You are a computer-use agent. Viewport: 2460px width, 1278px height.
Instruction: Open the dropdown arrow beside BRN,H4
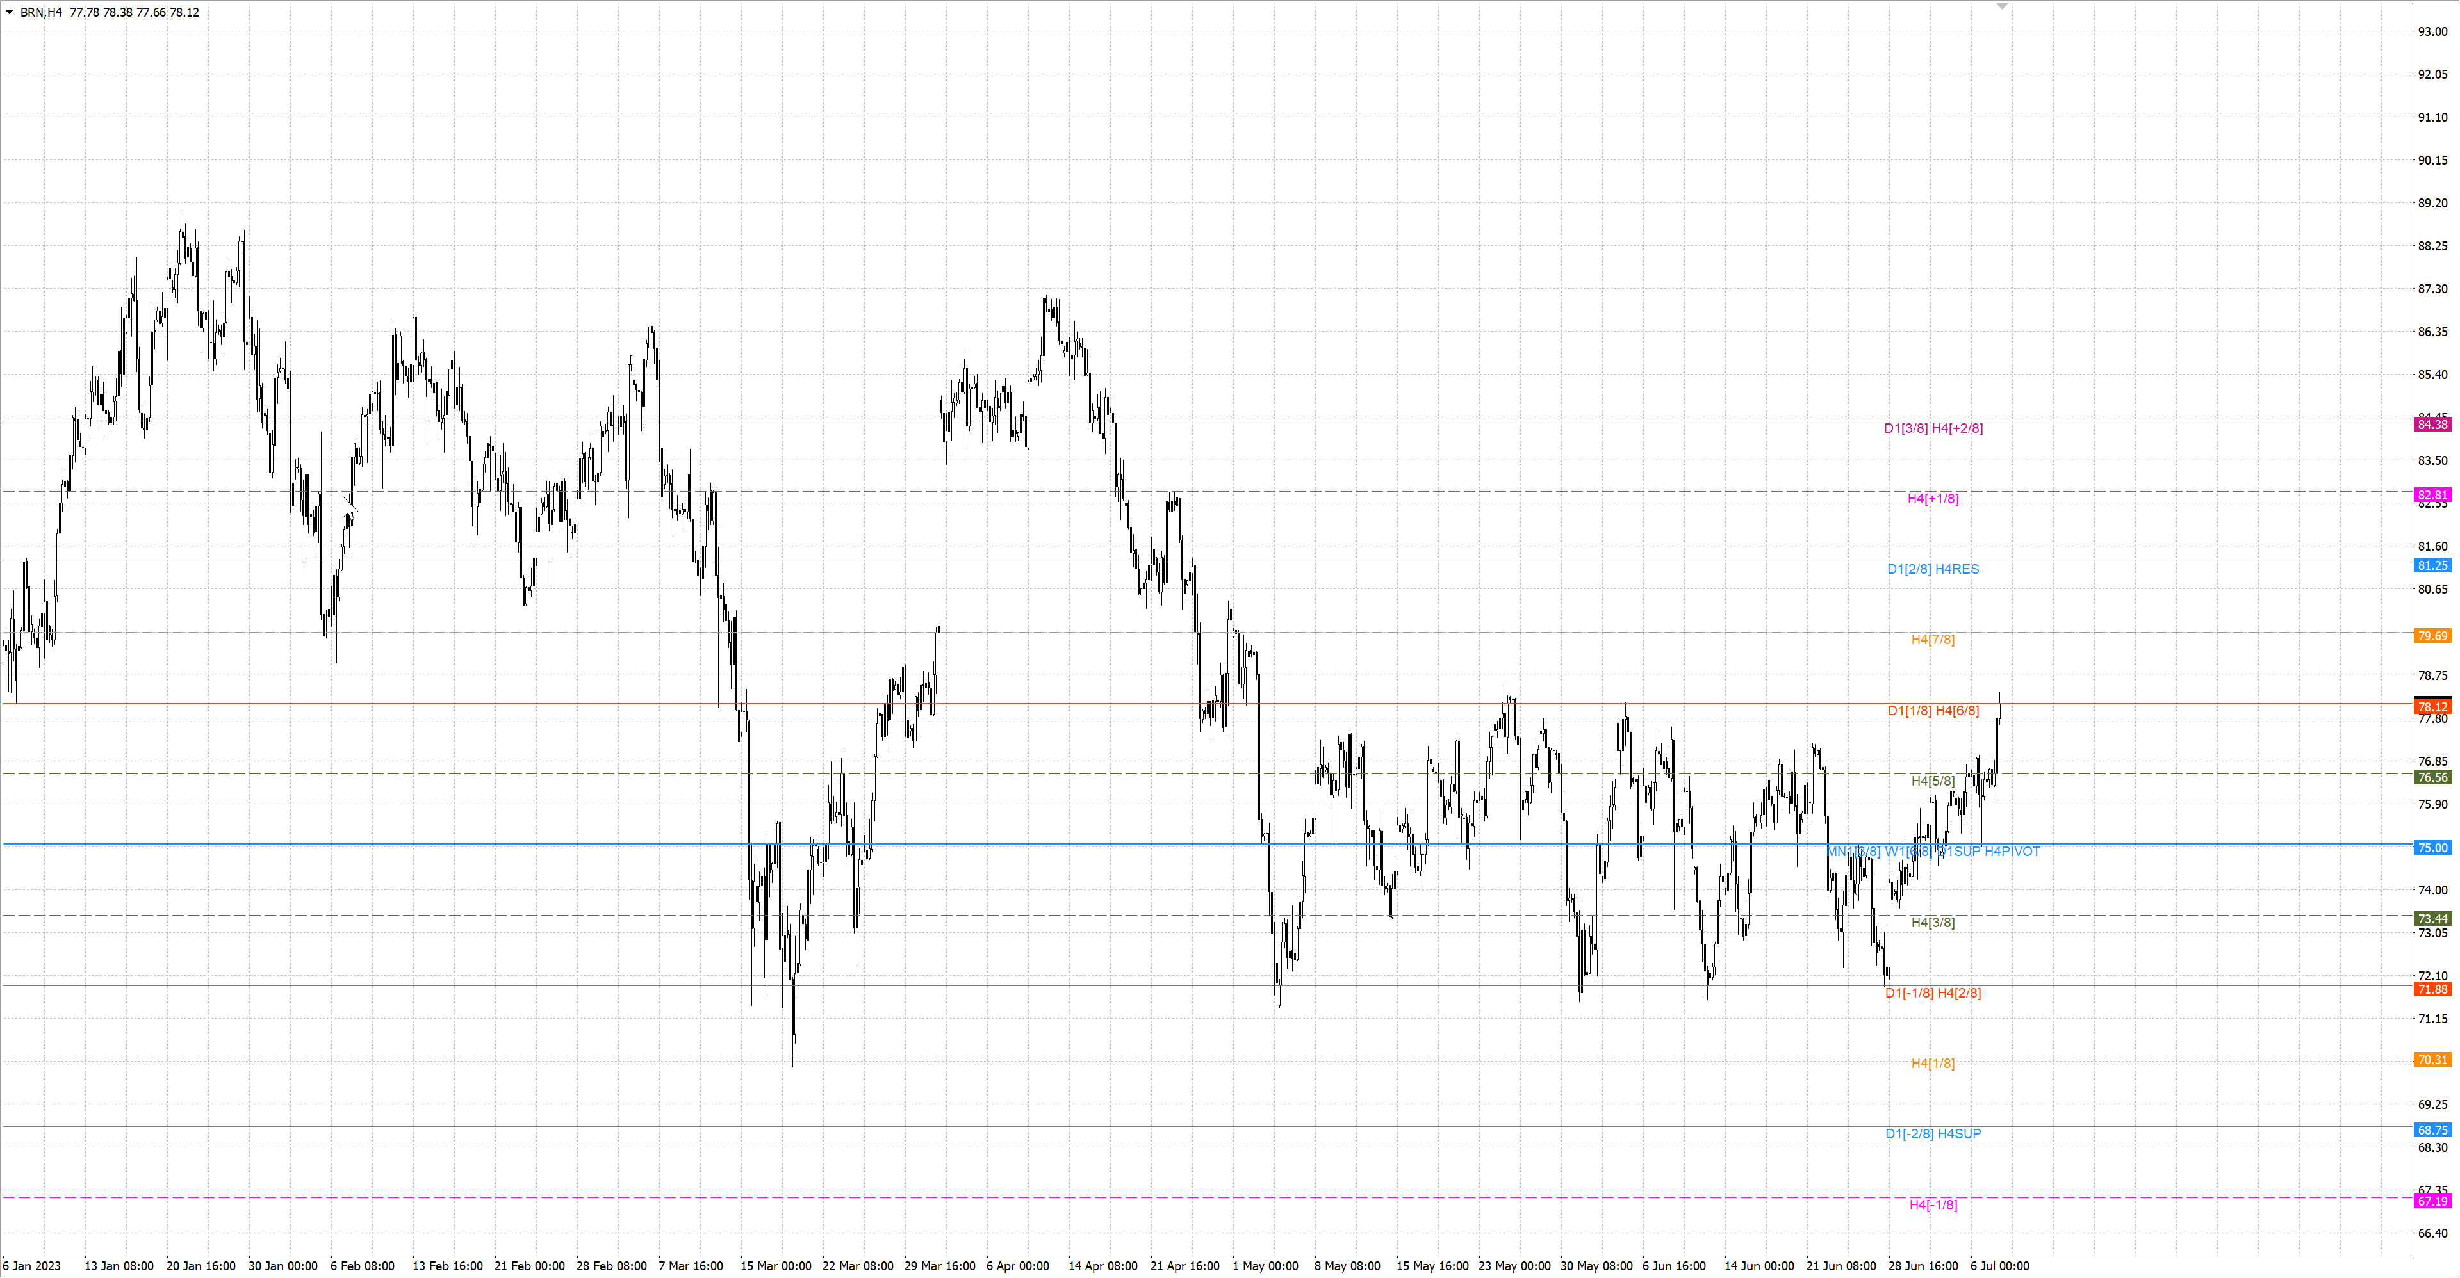(10, 12)
